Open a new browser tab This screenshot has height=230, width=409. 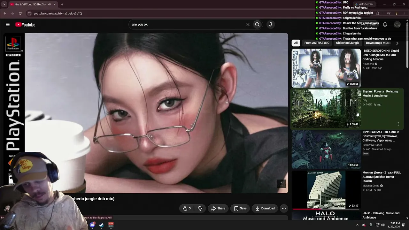click(x=62, y=4)
